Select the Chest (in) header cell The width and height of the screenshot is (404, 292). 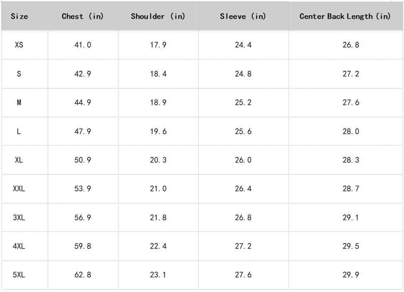[82, 17]
